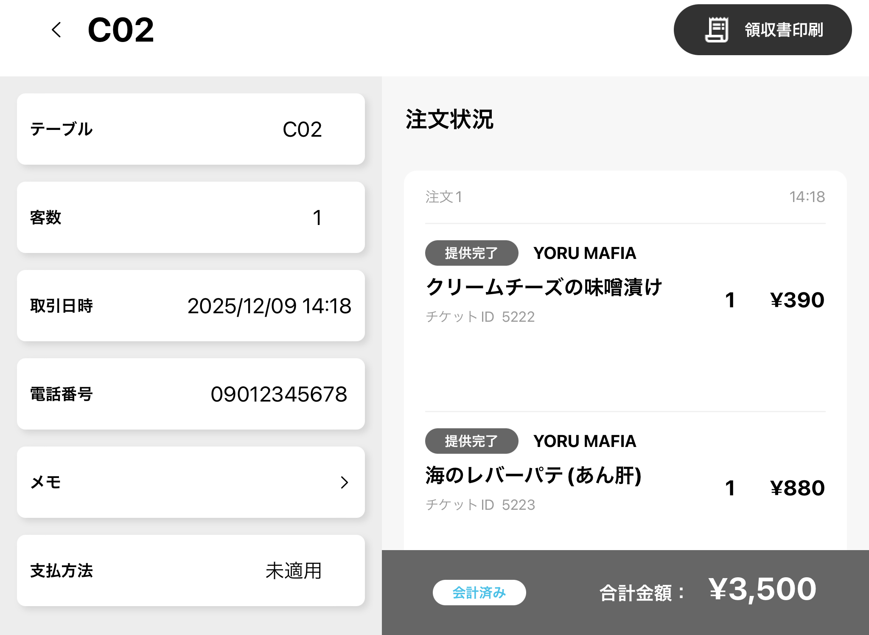Select the 取引日時 row
This screenshot has width=869, height=635.
click(x=191, y=306)
